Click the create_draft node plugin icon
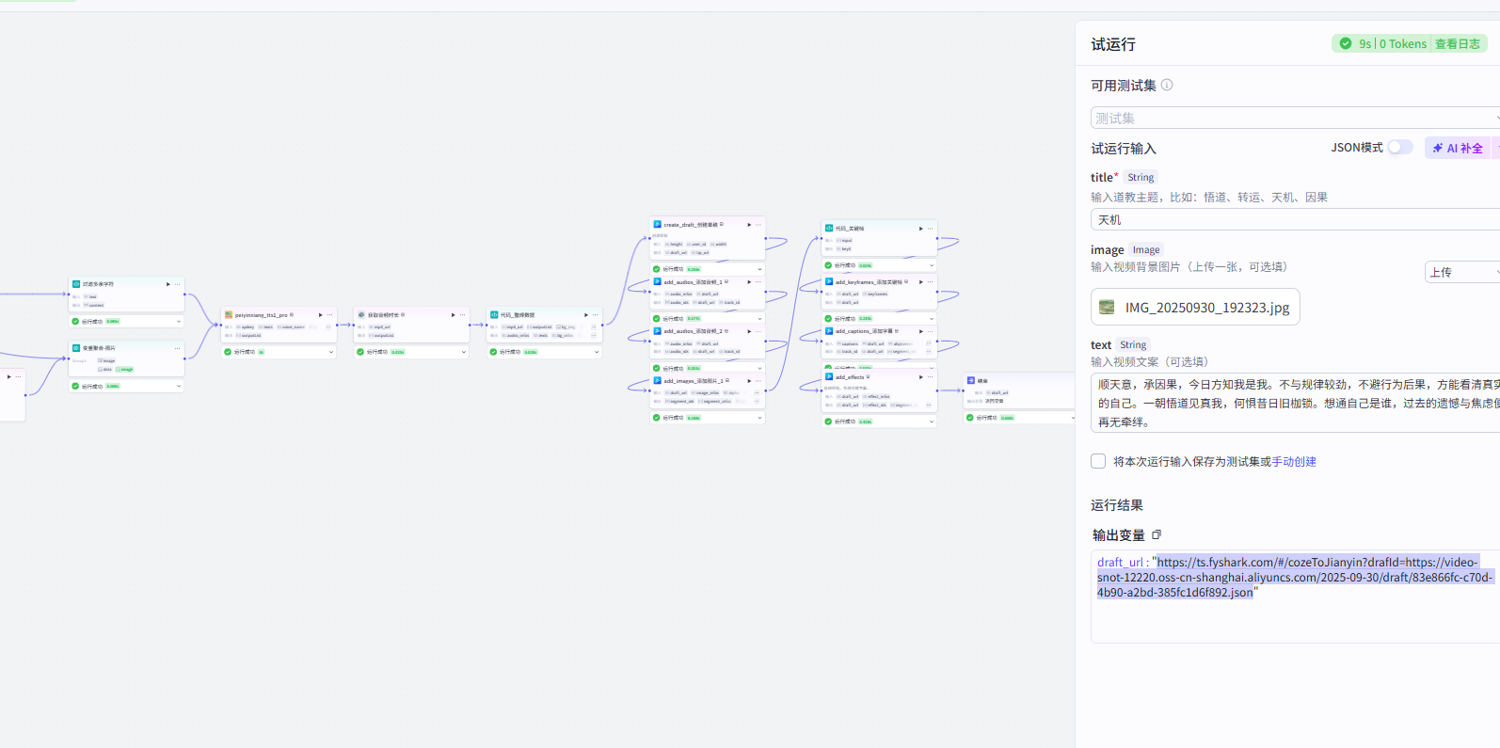 click(658, 225)
